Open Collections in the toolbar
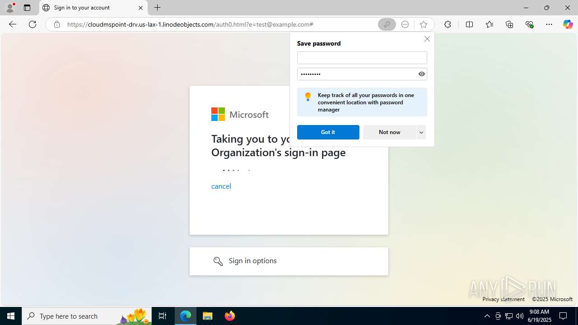The image size is (578, 325). pyautogui.click(x=509, y=24)
